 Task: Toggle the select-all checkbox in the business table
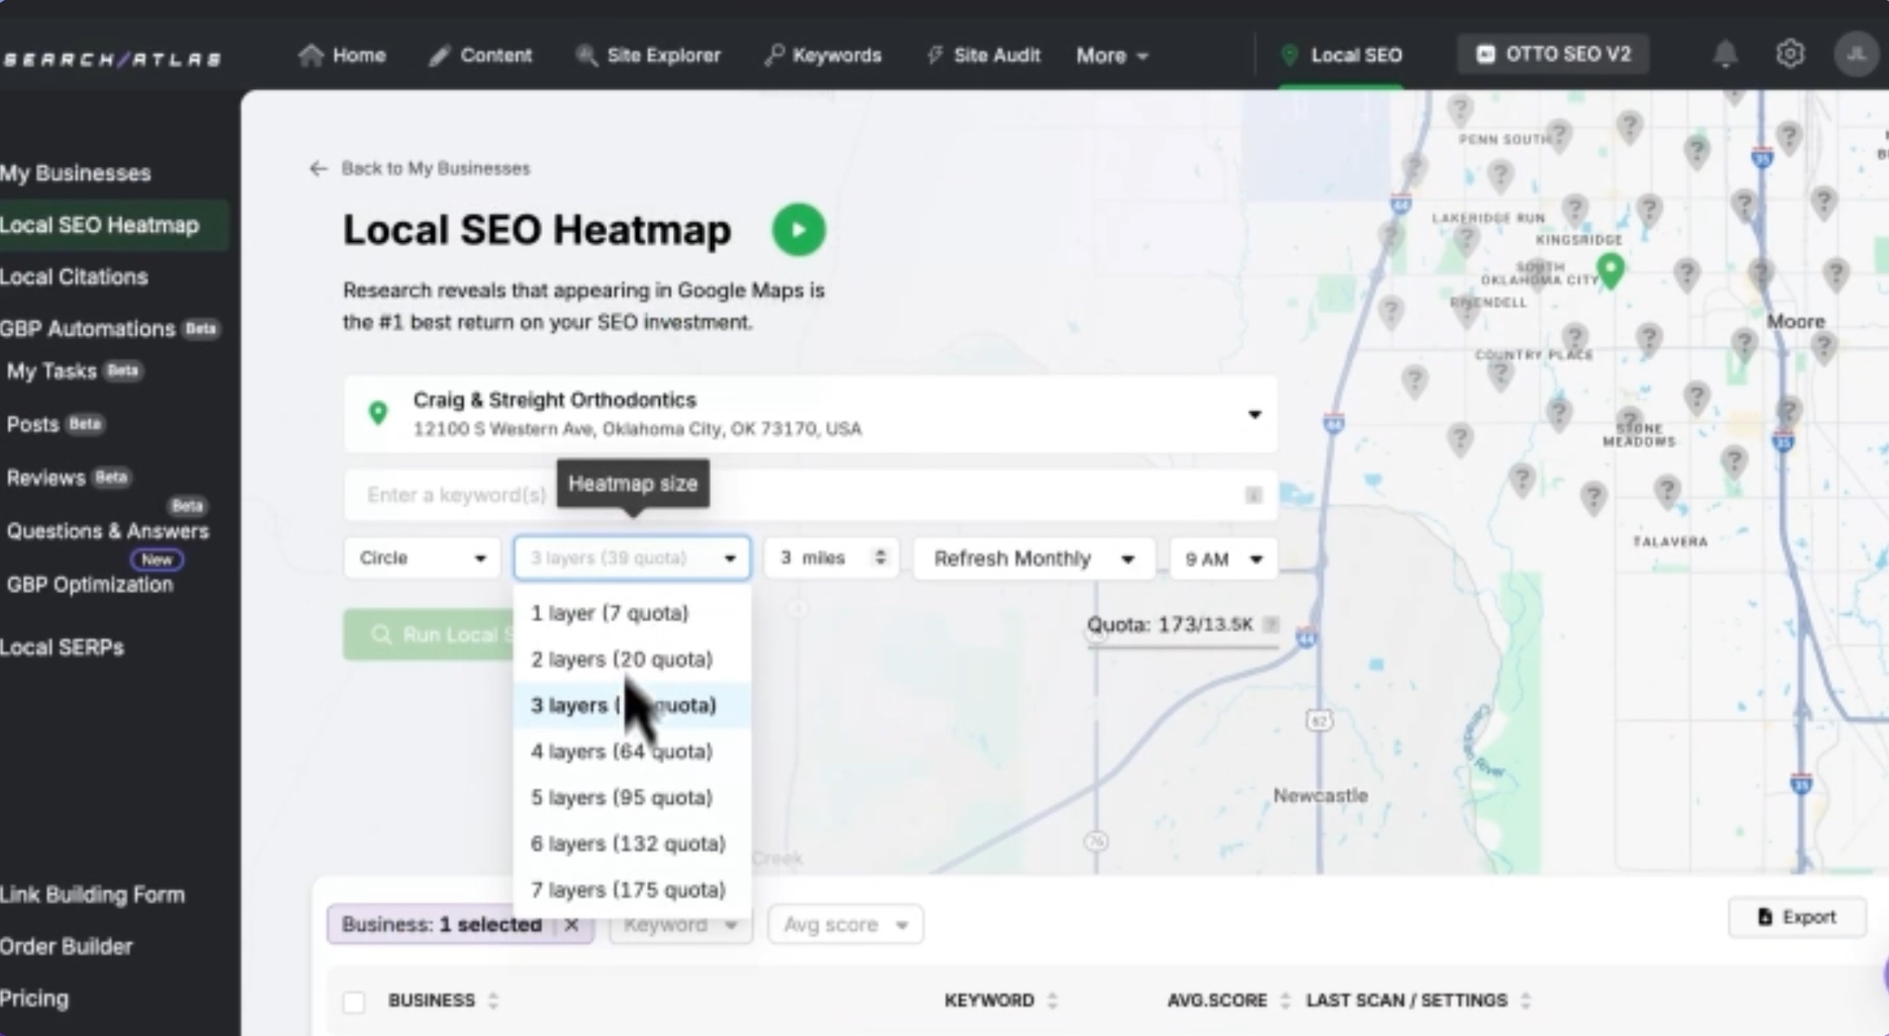point(355,1001)
